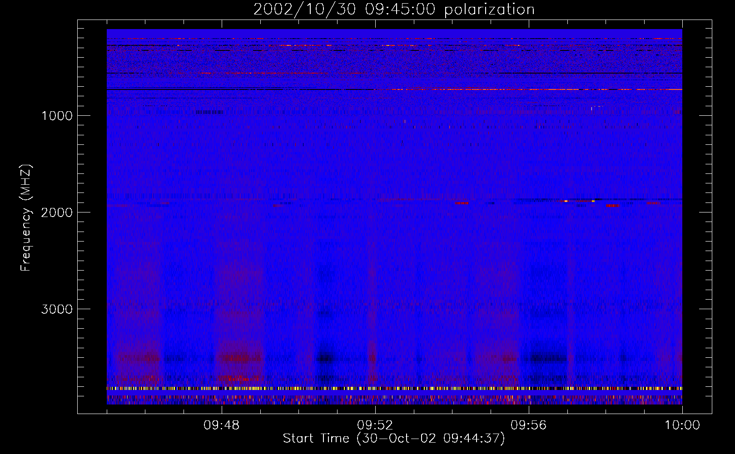Click the 10:00 time tick label
The width and height of the screenshot is (735, 454).
click(x=682, y=425)
